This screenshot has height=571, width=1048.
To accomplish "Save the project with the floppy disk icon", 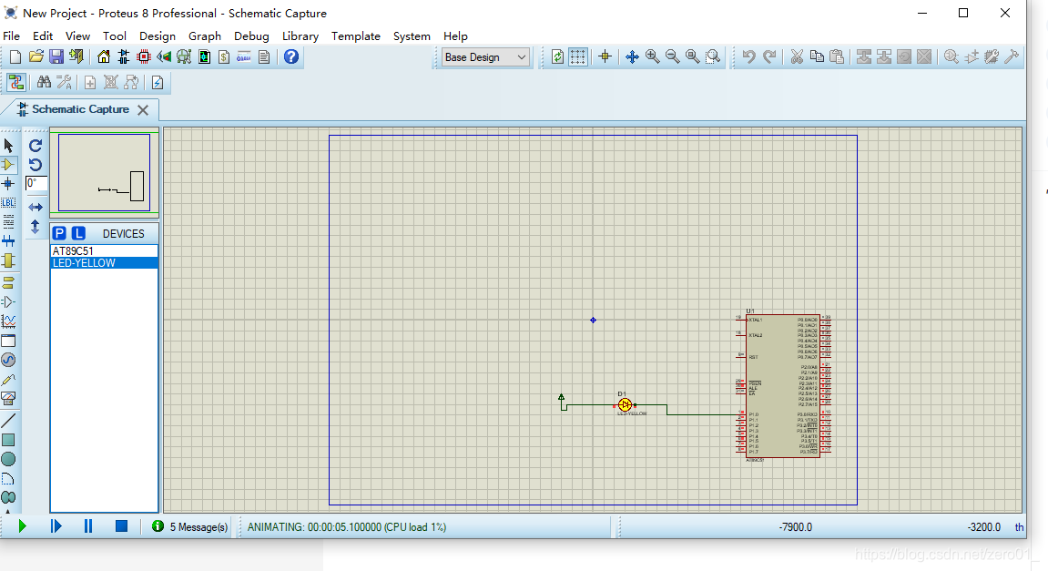I will pos(56,56).
